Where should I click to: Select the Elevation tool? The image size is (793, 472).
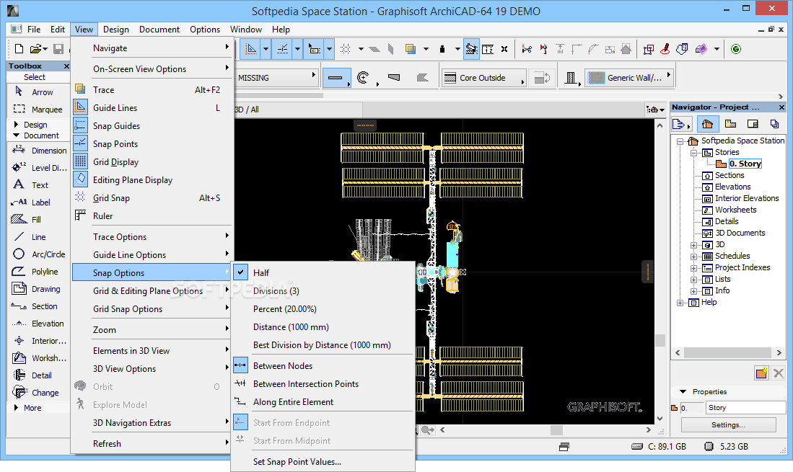point(38,323)
